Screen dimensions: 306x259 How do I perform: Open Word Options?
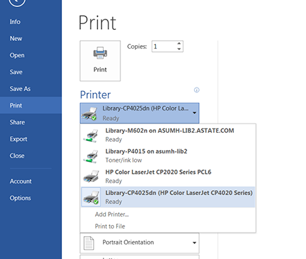point(20,198)
